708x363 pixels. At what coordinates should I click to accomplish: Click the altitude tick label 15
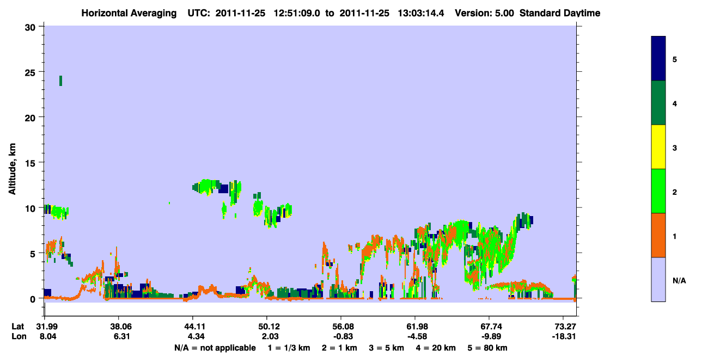pyautogui.click(x=32, y=163)
